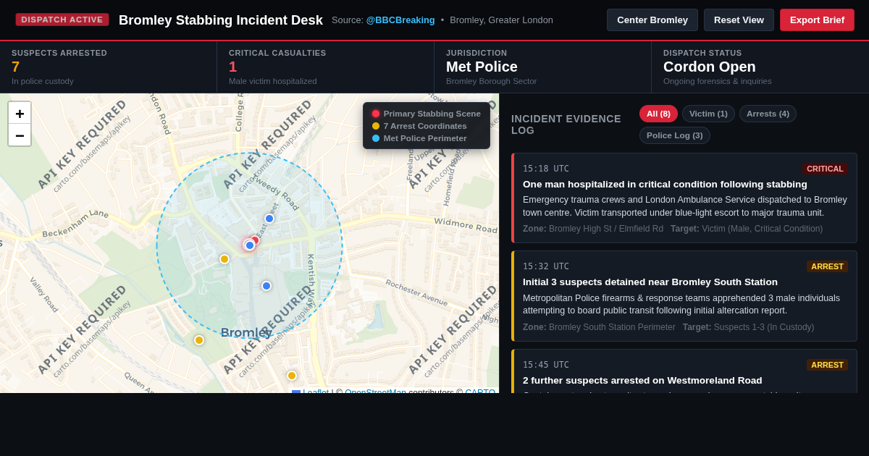Click the Bromley Stabbing Incident Desk title

[221, 20]
